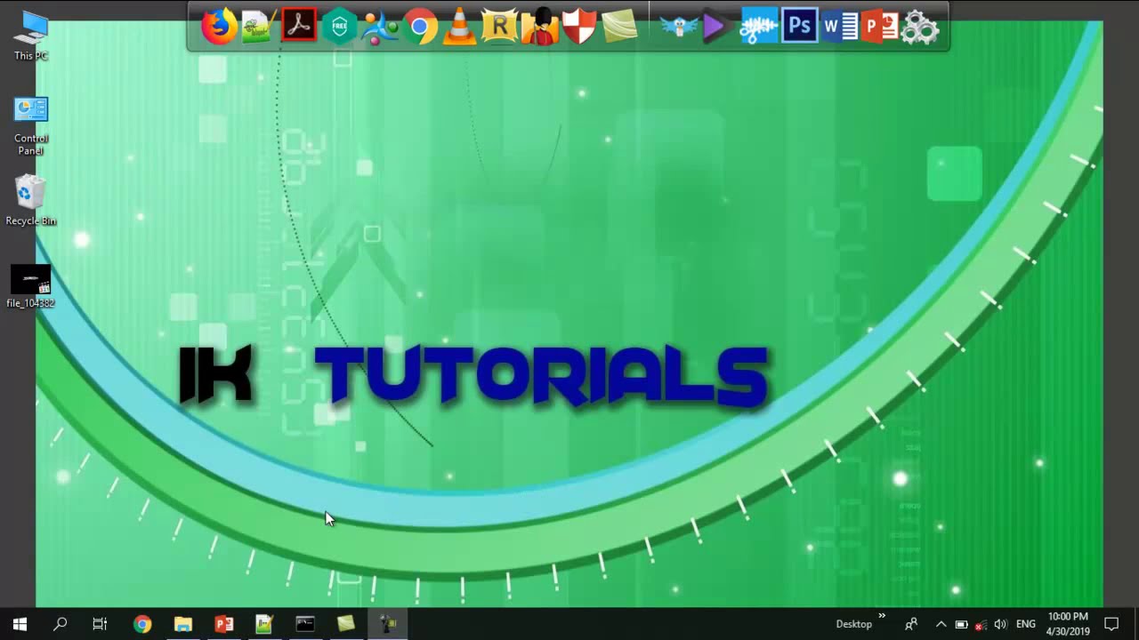The image size is (1139, 640).
Task: Switch to PowerPoint on the taskbar
Action: point(223,624)
